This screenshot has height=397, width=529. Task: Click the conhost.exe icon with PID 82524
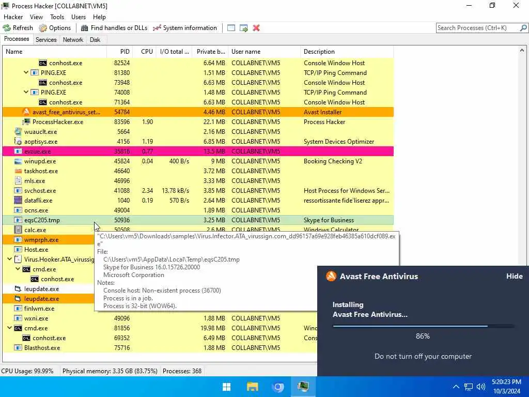tap(43, 63)
